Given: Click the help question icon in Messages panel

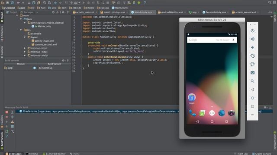Looking at the screenshot, I should tap(7, 136).
